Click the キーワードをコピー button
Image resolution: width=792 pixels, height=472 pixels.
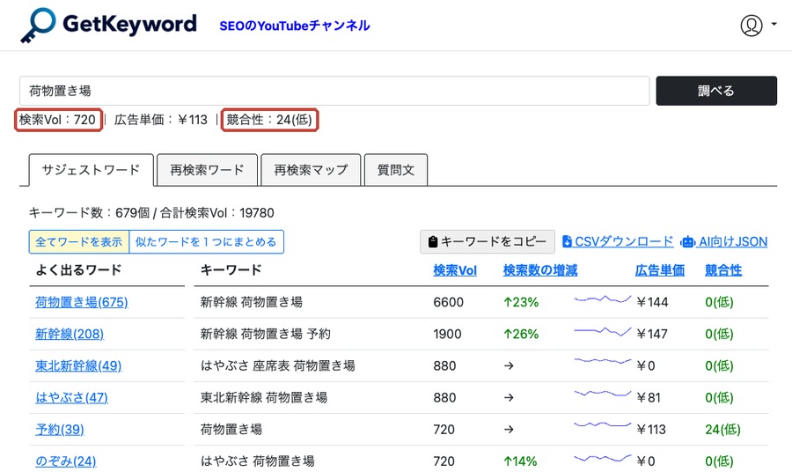point(488,241)
